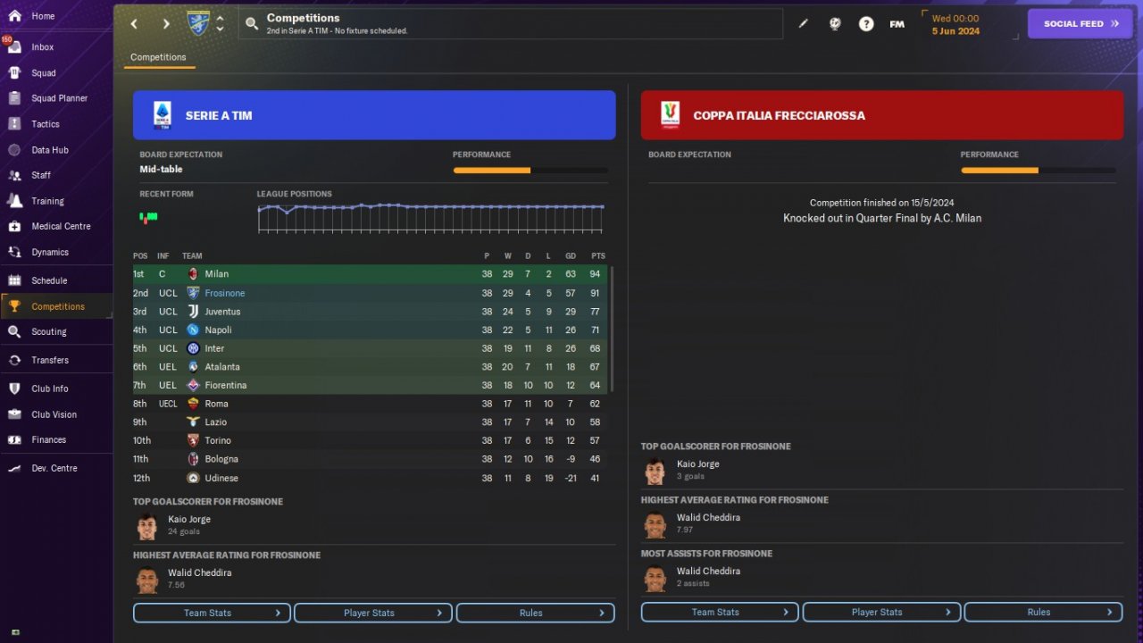Image resolution: width=1143 pixels, height=643 pixels.
Task: Open Player Stats under Coppa Italia
Action: click(x=881, y=612)
